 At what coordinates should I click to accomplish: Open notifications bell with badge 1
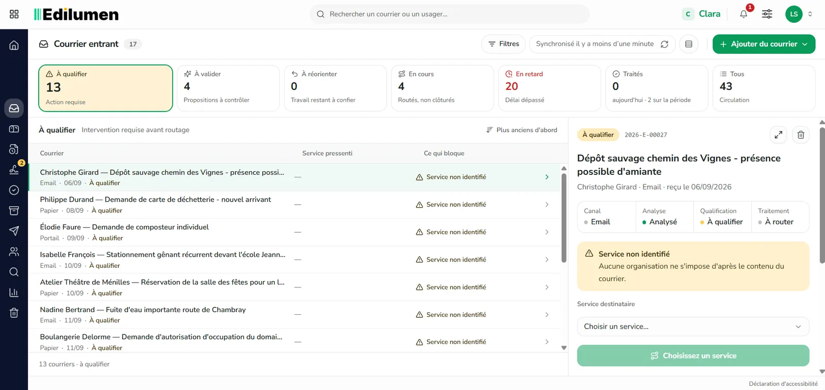pos(744,14)
